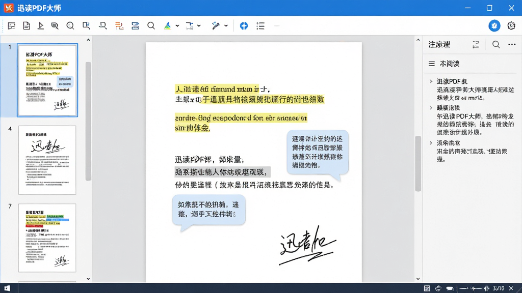522x293 pixels.
Task: Click the document page icon in toolbar
Action: [x=27, y=25]
